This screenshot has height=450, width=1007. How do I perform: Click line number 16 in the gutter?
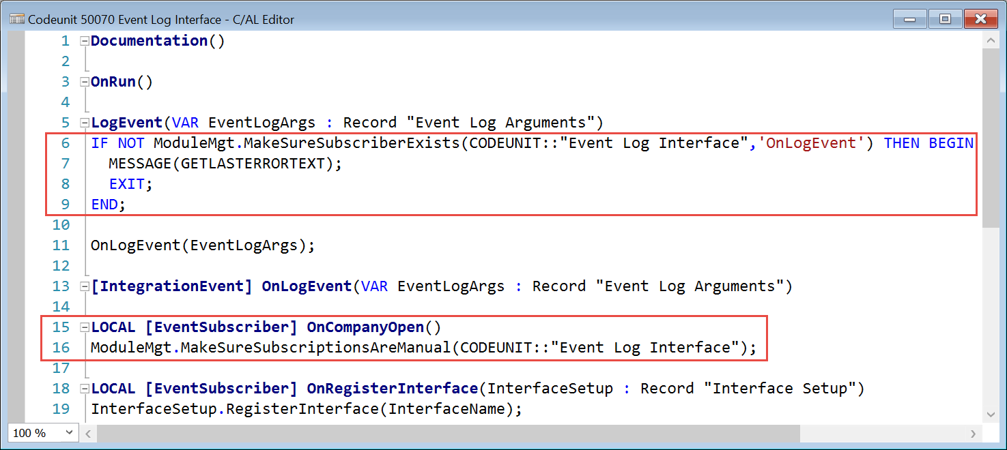pos(61,348)
